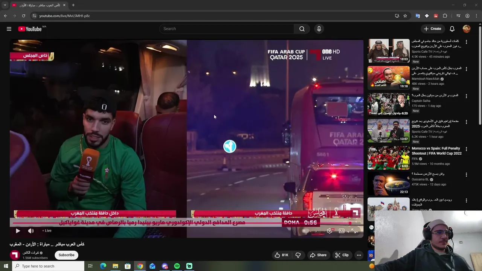Open the YouTube guide hamburger menu
482x271 pixels.
9,29
